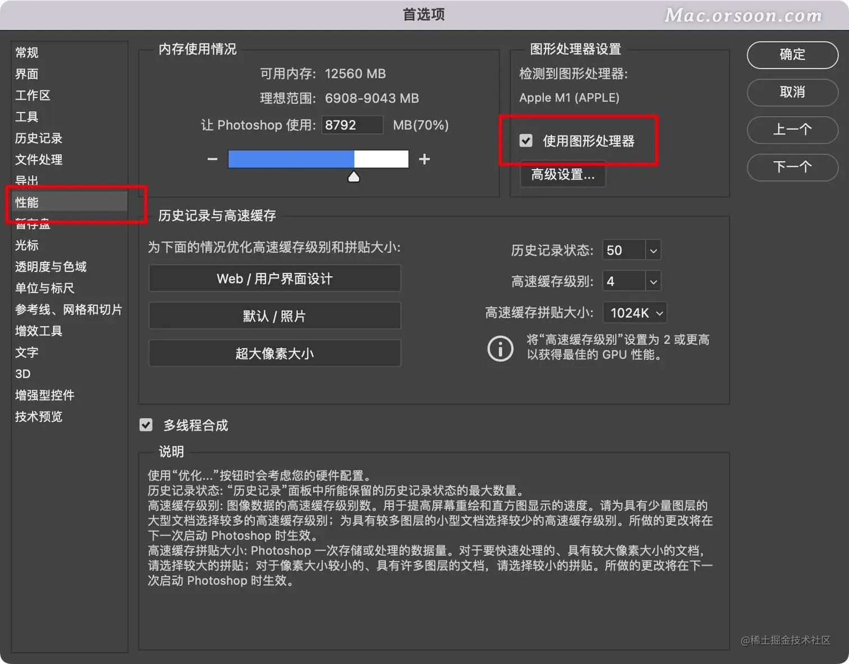Open the 历史记录状态 dropdown showing 50
The height and width of the screenshot is (664, 849).
click(x=653, y=251)
